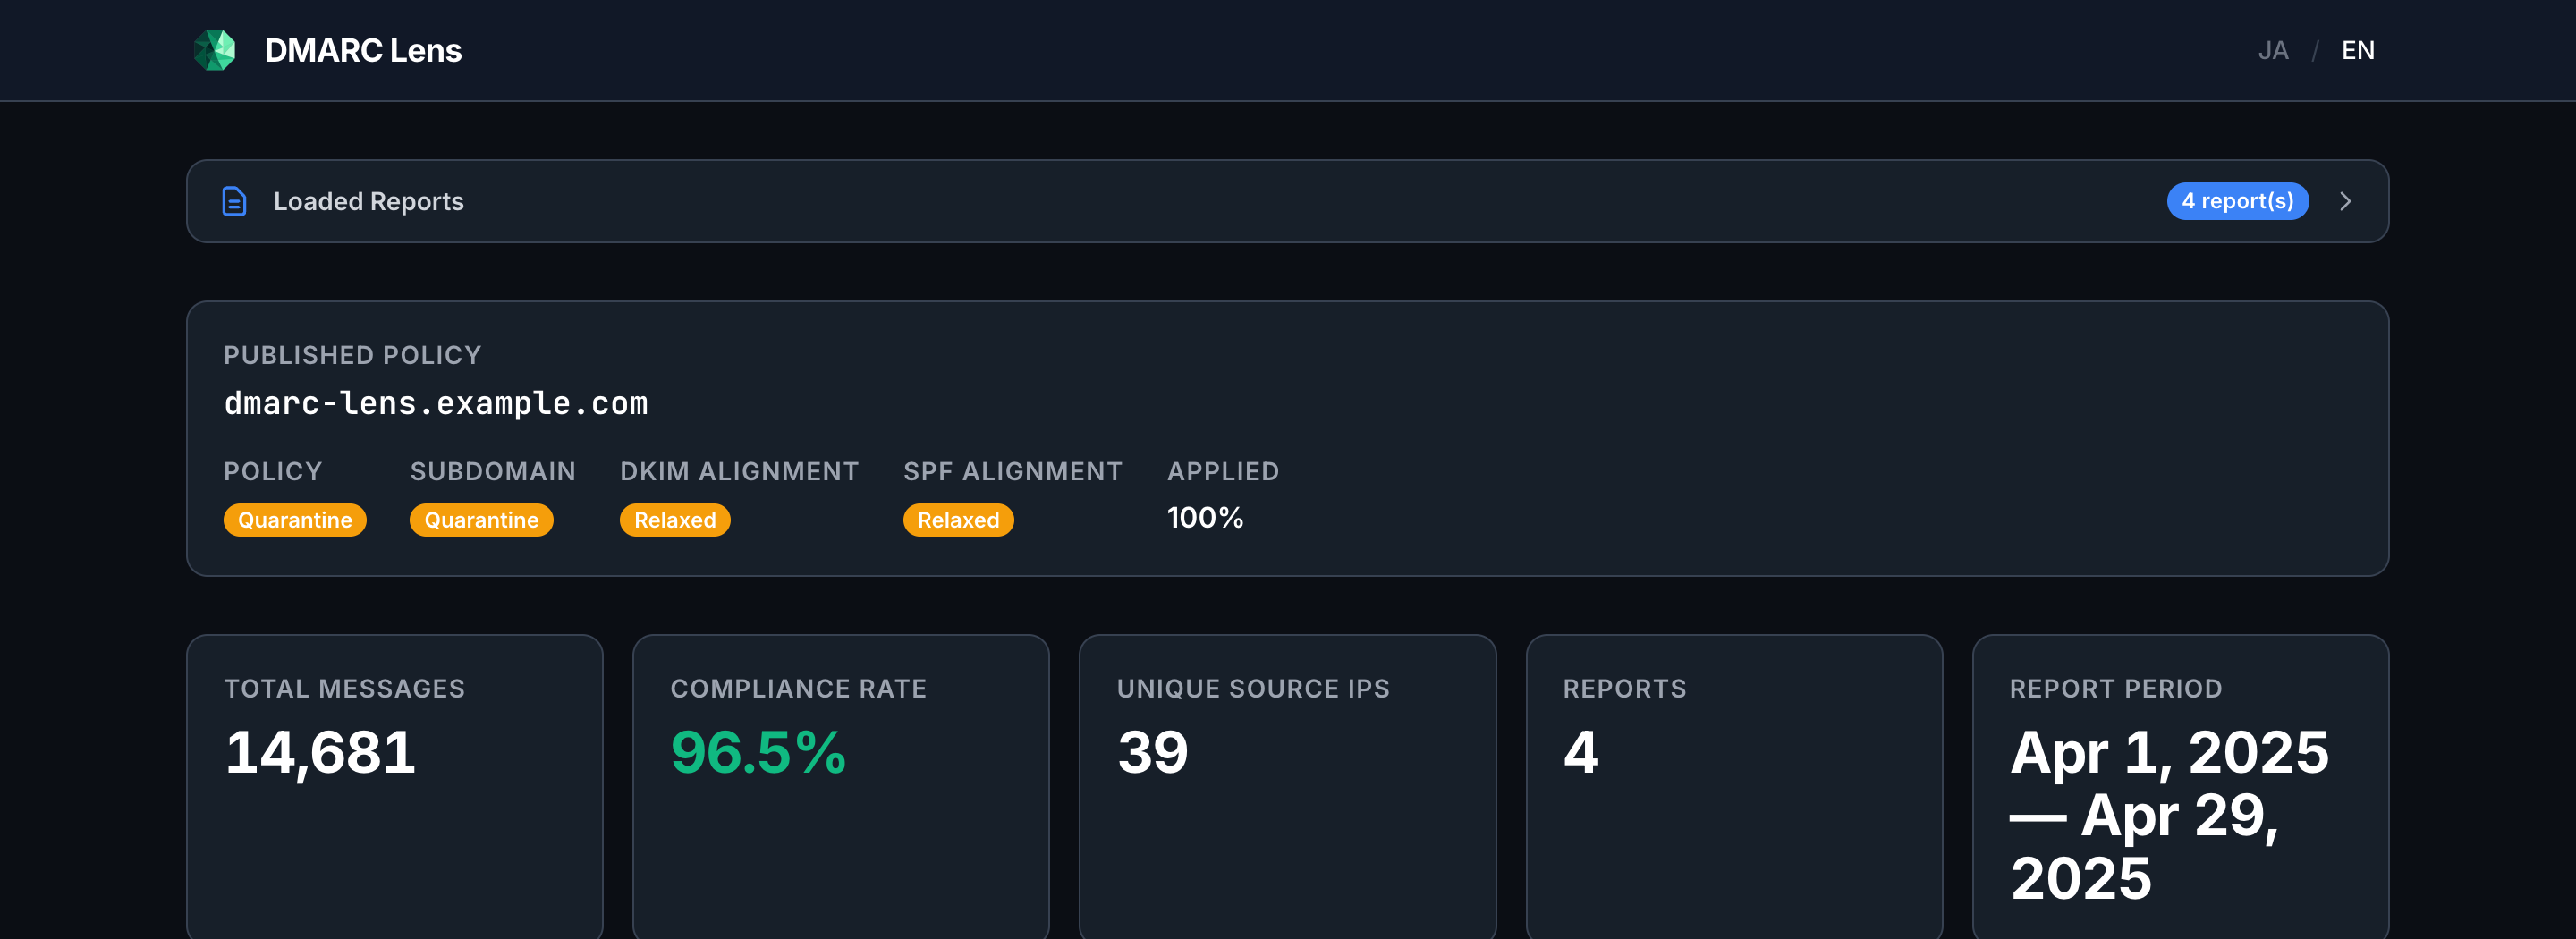The width and height of the screenshot is (2576, 939).
Task: Click the 39 unique source IPs value
Action: pos(1153,752)
